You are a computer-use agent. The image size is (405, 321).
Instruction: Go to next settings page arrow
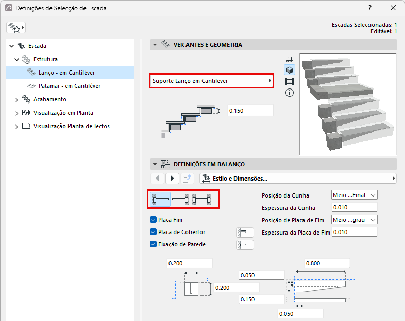coord(172,179)
